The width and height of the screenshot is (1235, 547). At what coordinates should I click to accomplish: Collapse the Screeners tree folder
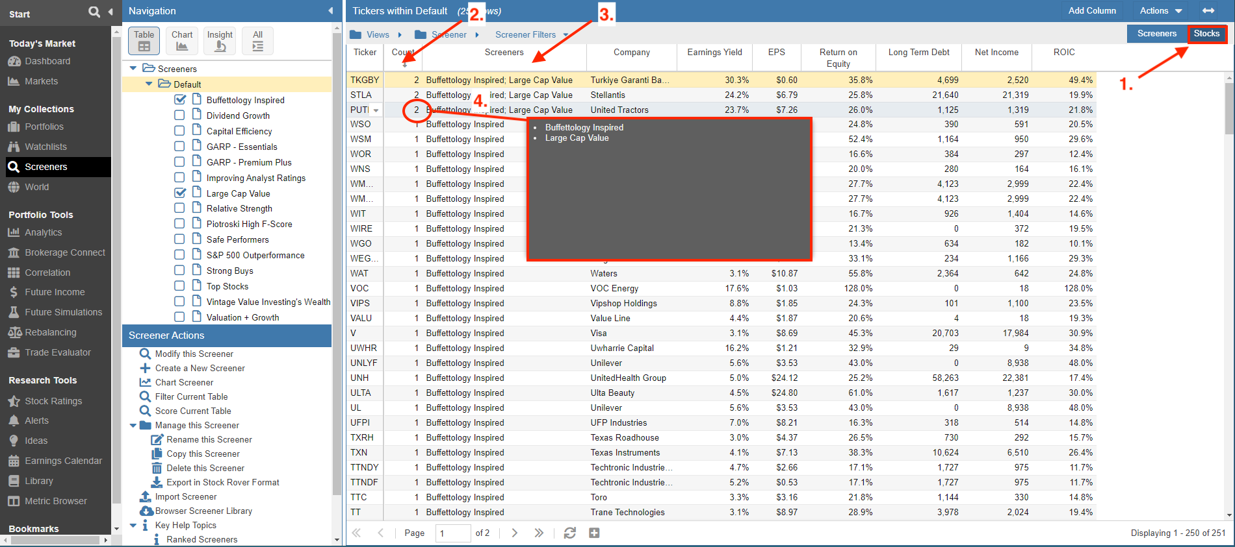click(133, 69)
